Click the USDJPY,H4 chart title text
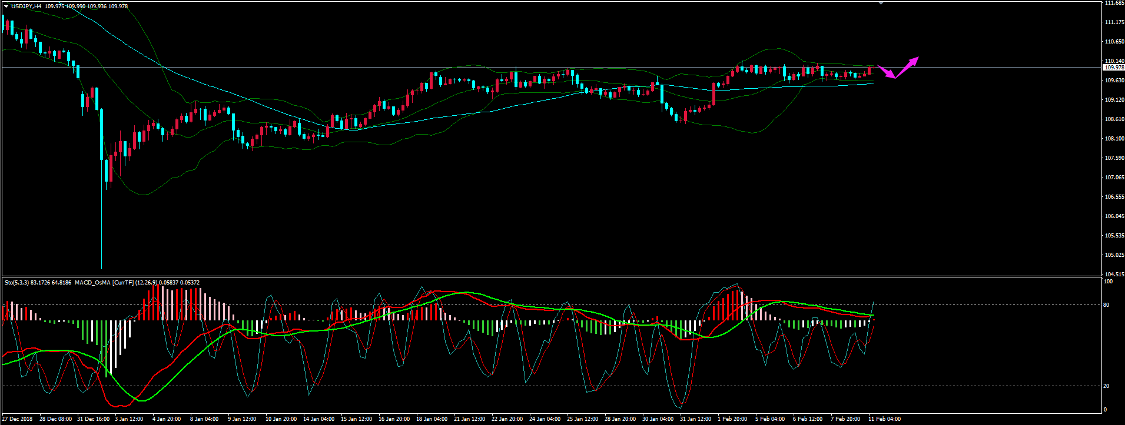 pos(26,6)
